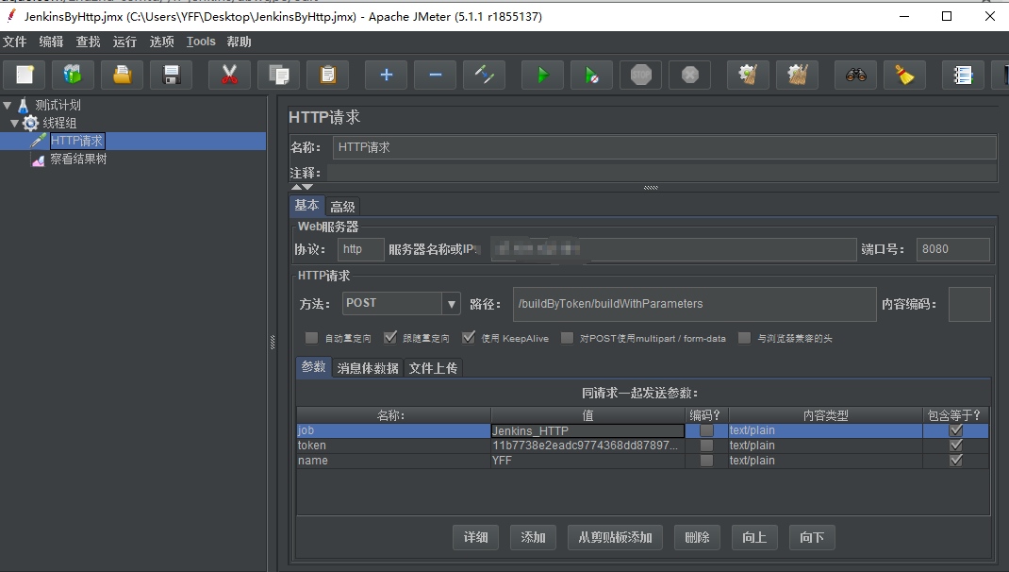Viewport: 1009px width, 572px height.
Task: Select HTTP请求 node in the tree
Action: pos(76,141)
